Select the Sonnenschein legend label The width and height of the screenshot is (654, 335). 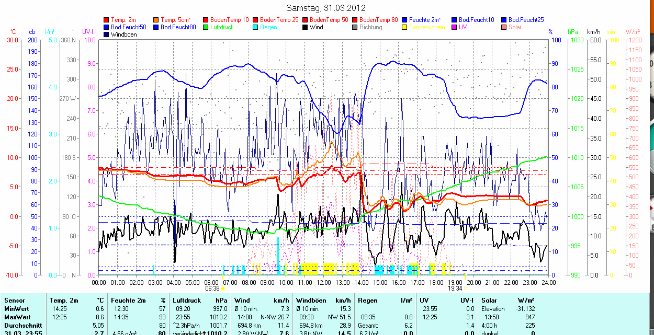point(427,27)
